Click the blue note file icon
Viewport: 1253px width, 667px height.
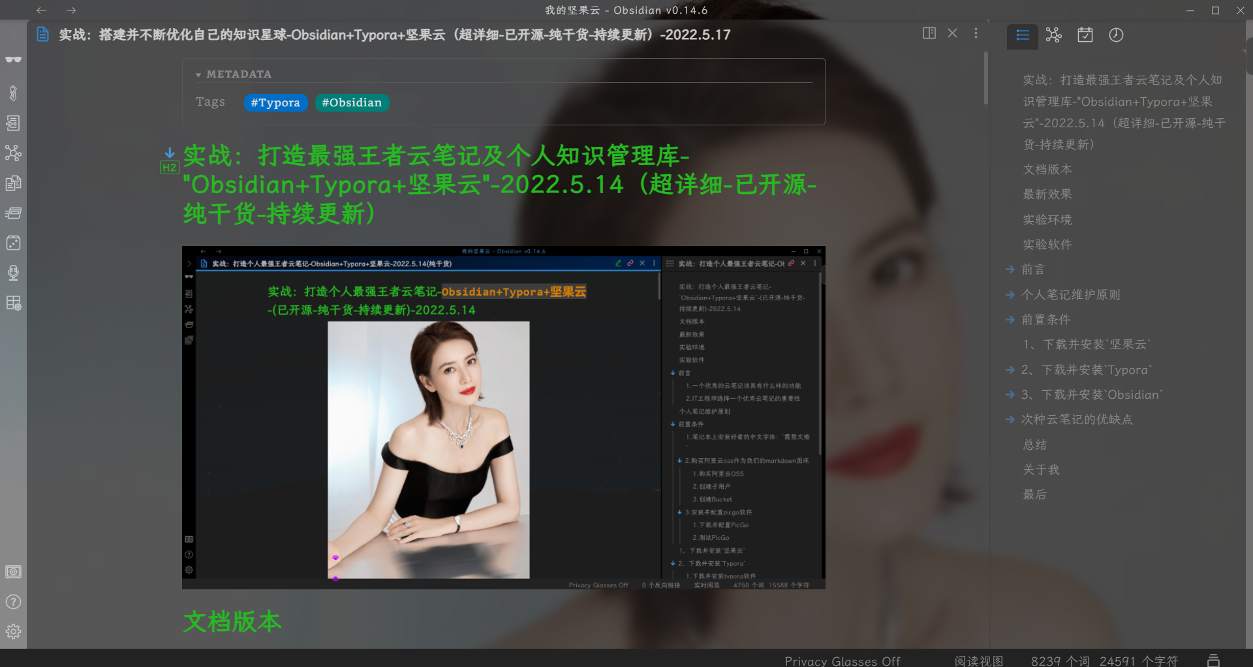click(x=42, y=35)
